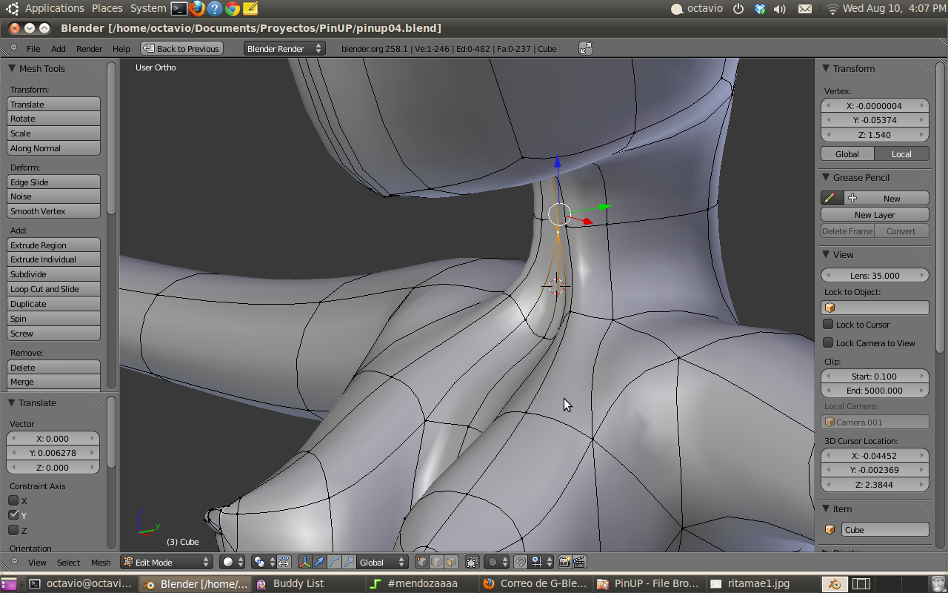Screen dimensions: 948x593
Task: Click the Lens value slider field
Action: click(x=875, y=275)
